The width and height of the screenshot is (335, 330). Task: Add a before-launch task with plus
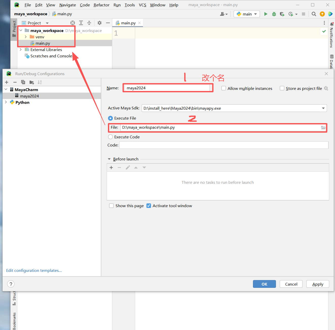(111, 168)
